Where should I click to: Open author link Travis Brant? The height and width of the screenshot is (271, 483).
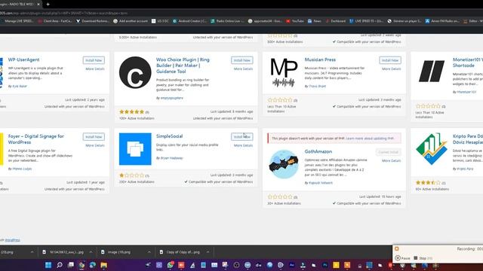pos(317,87)
